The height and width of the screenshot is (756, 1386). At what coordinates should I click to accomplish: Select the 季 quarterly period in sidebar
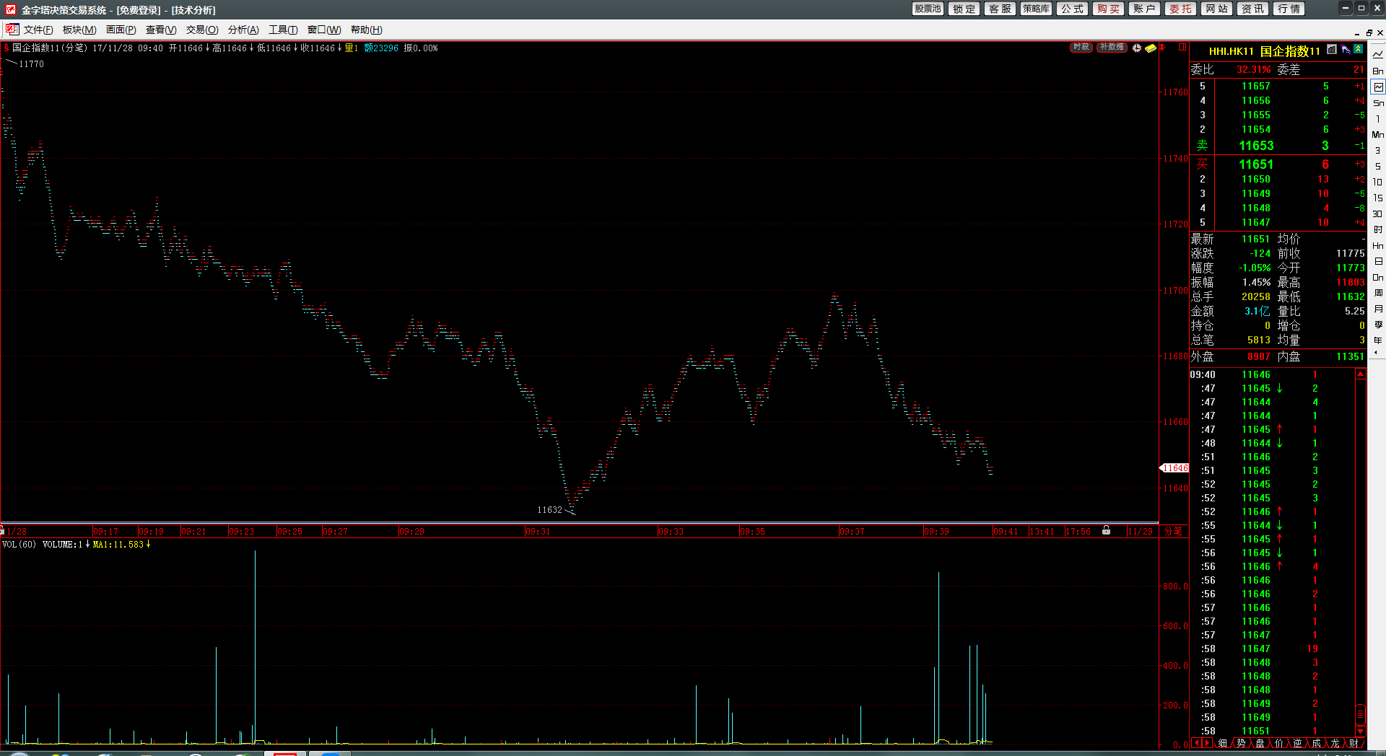click(1378, 325)
